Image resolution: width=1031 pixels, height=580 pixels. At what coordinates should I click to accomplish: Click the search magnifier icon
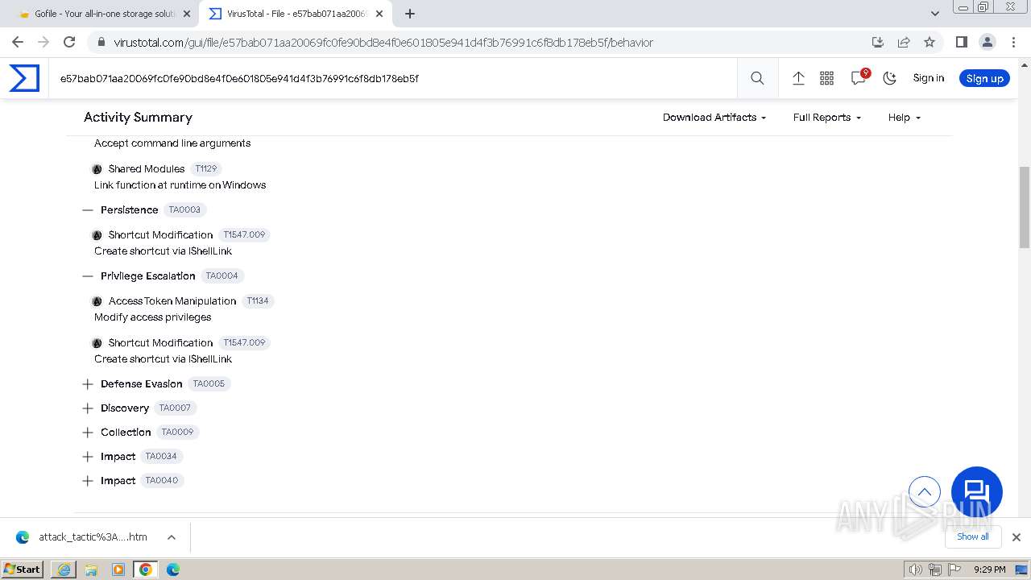[x=757, y=78]
